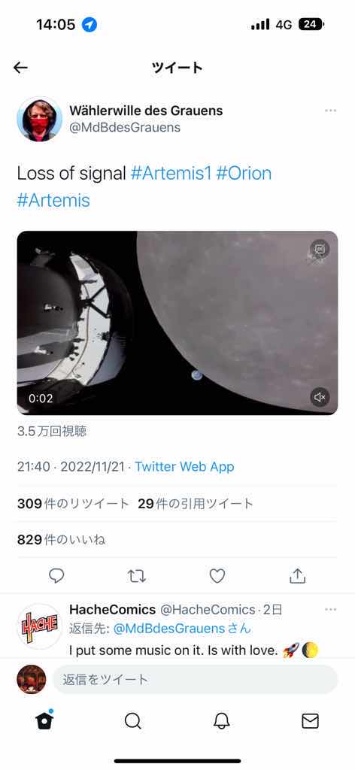The height and width of the screenshot is (770, 355).
Task: Tap the share upload icon
Action: [x=297, y=576]
